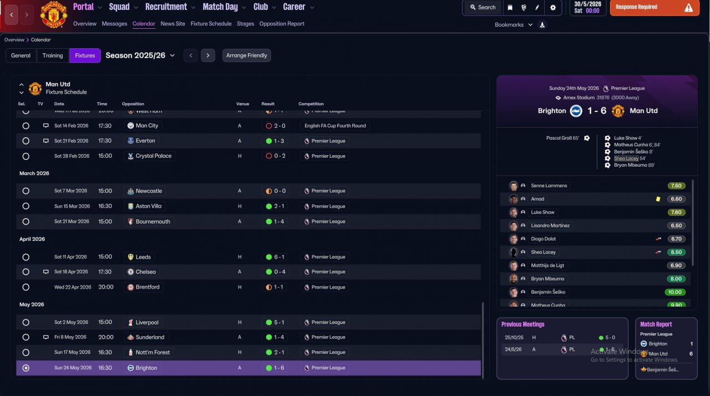Image resolution: width=710 pixels, height=396 pixels.
Task: Click the Manchester United club badge in header
Action: [54, 14]
